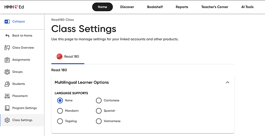Collapse the Multilingual Learner Options panel
Screen dimensions: 265x136
(x=227, y=83)
